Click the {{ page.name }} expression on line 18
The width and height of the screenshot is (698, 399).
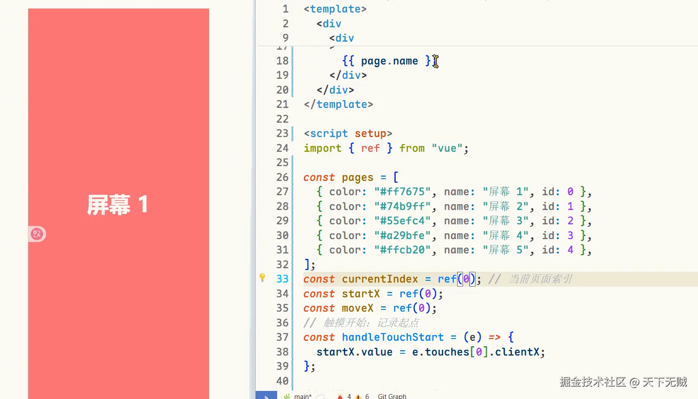[390, 61]
